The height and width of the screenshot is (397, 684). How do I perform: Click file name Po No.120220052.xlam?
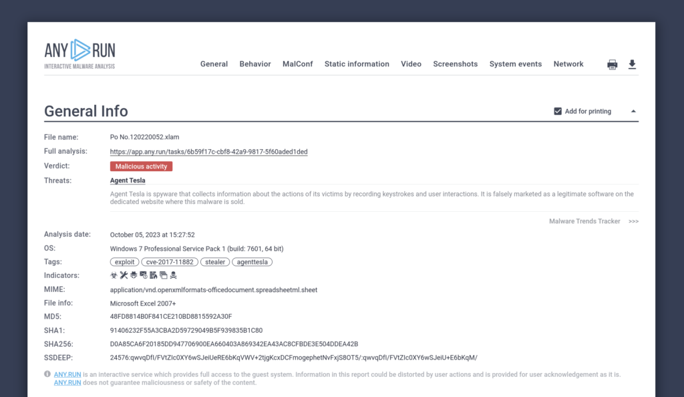point(144,137)
